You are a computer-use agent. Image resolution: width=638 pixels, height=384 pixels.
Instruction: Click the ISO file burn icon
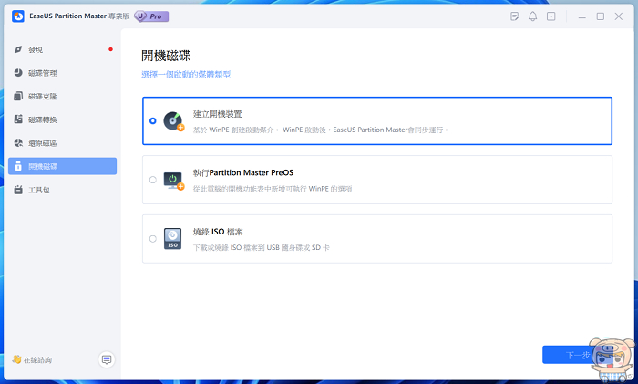[x=172, y=239]
